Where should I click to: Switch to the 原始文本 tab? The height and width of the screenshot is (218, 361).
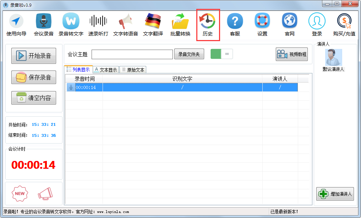coord(133,70)
